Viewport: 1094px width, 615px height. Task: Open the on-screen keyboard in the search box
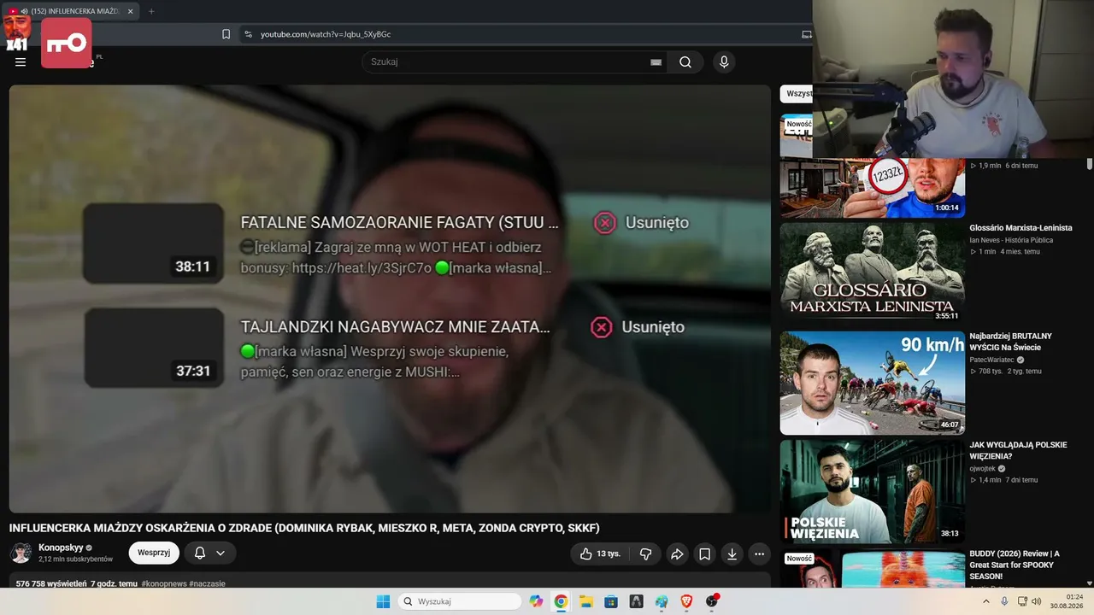(x=656, y=61)
